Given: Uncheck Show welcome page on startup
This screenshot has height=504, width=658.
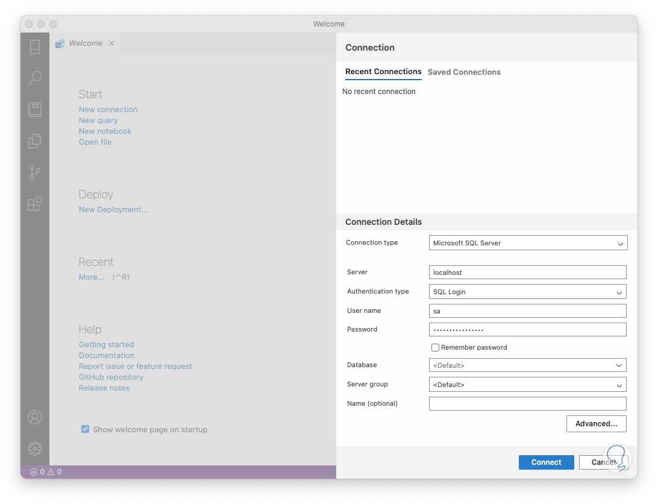Looking at the screenshot, I should 86,429.
